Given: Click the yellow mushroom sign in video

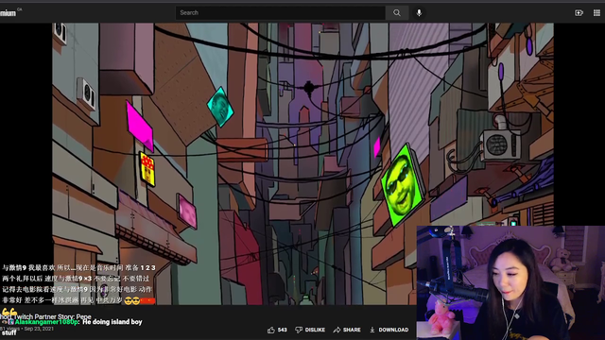Looking at the screenshot, I should pyautogui.click(x=147, y=169).
